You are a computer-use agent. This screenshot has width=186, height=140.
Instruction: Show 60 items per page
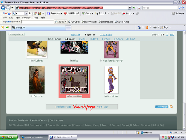(167, 35)
